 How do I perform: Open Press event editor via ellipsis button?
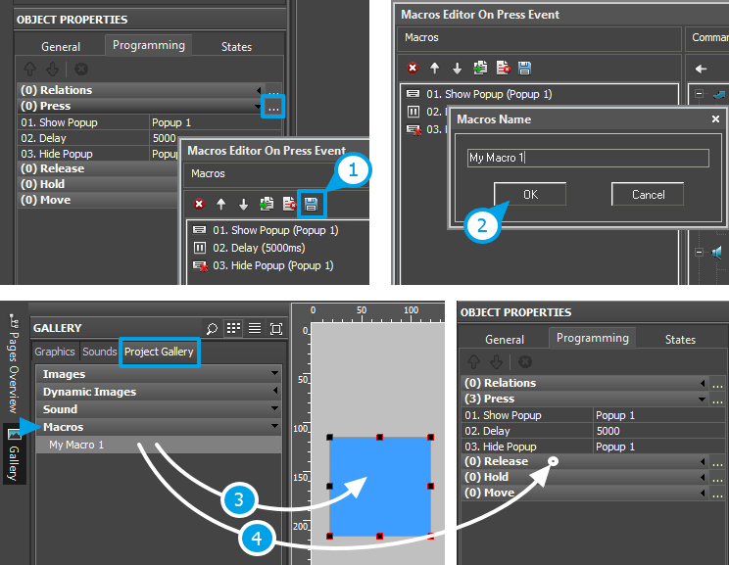(273, 106)
